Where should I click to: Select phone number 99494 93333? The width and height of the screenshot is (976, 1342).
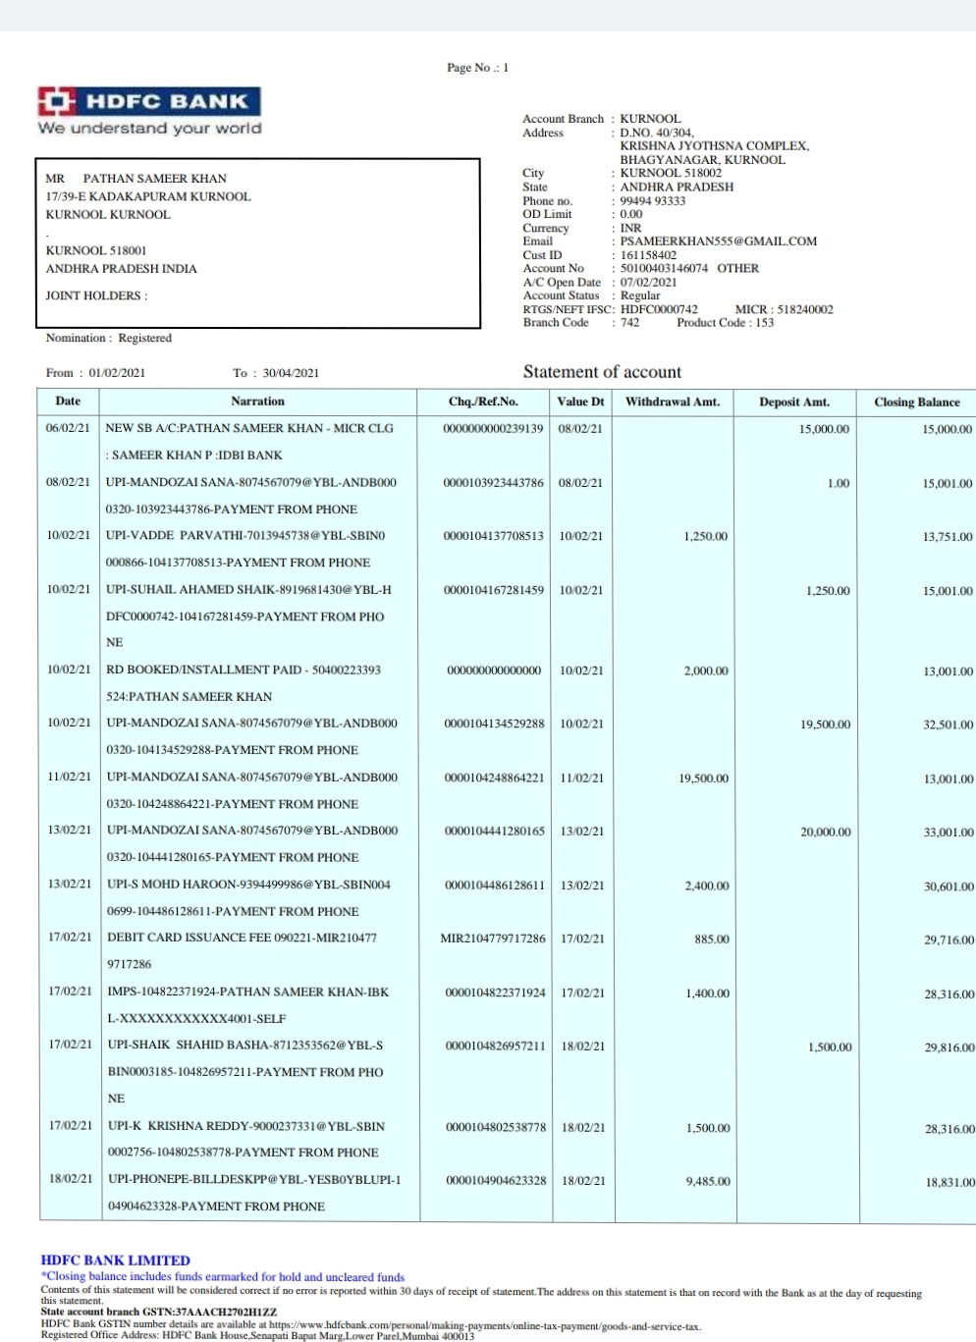653,201
